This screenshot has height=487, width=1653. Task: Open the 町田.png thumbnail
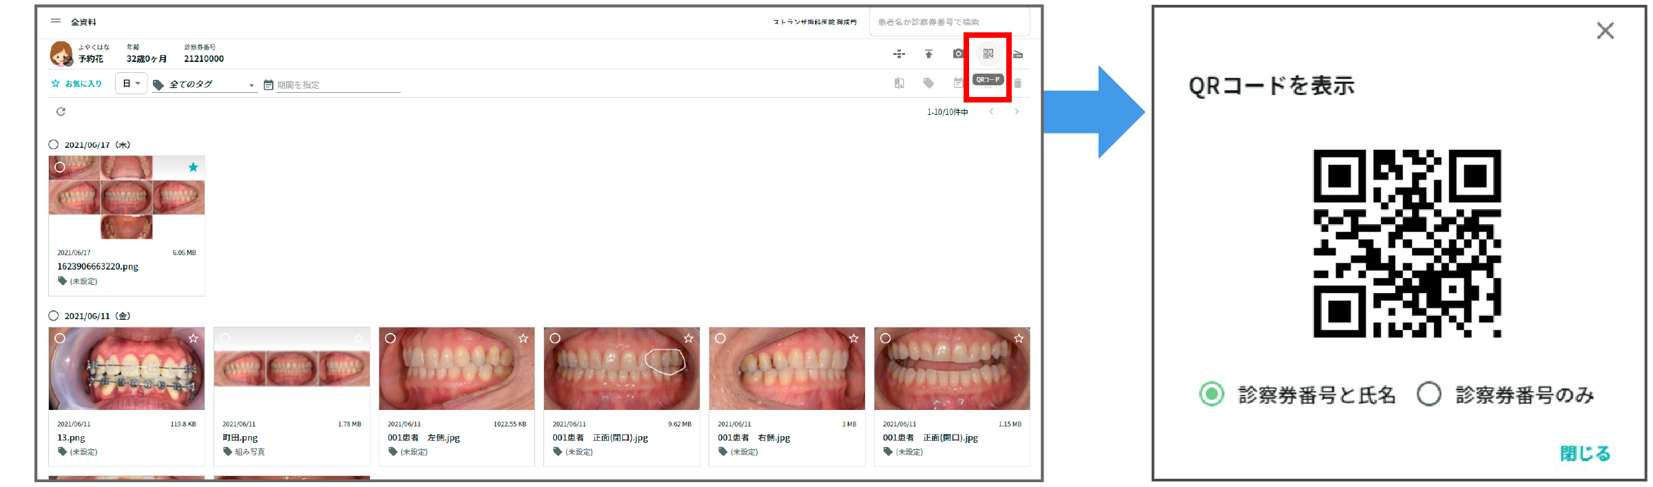pyautogui.click(x=292, y=369)
